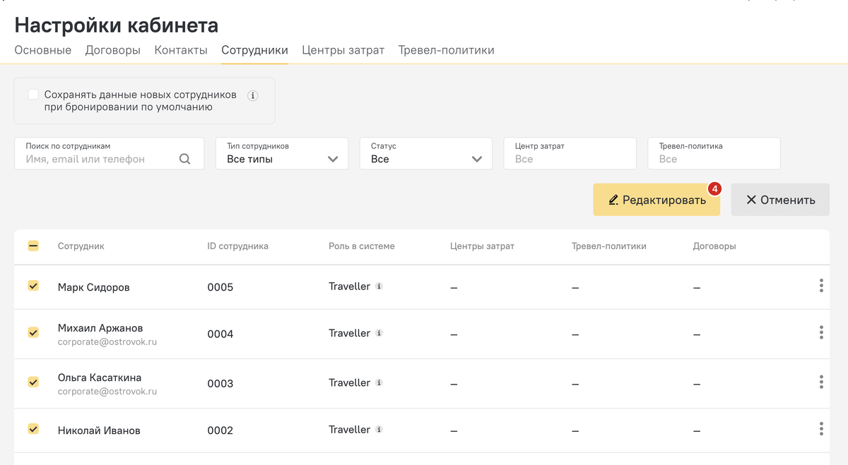Click the info icon beside save-data checkbox

point(253,95)
